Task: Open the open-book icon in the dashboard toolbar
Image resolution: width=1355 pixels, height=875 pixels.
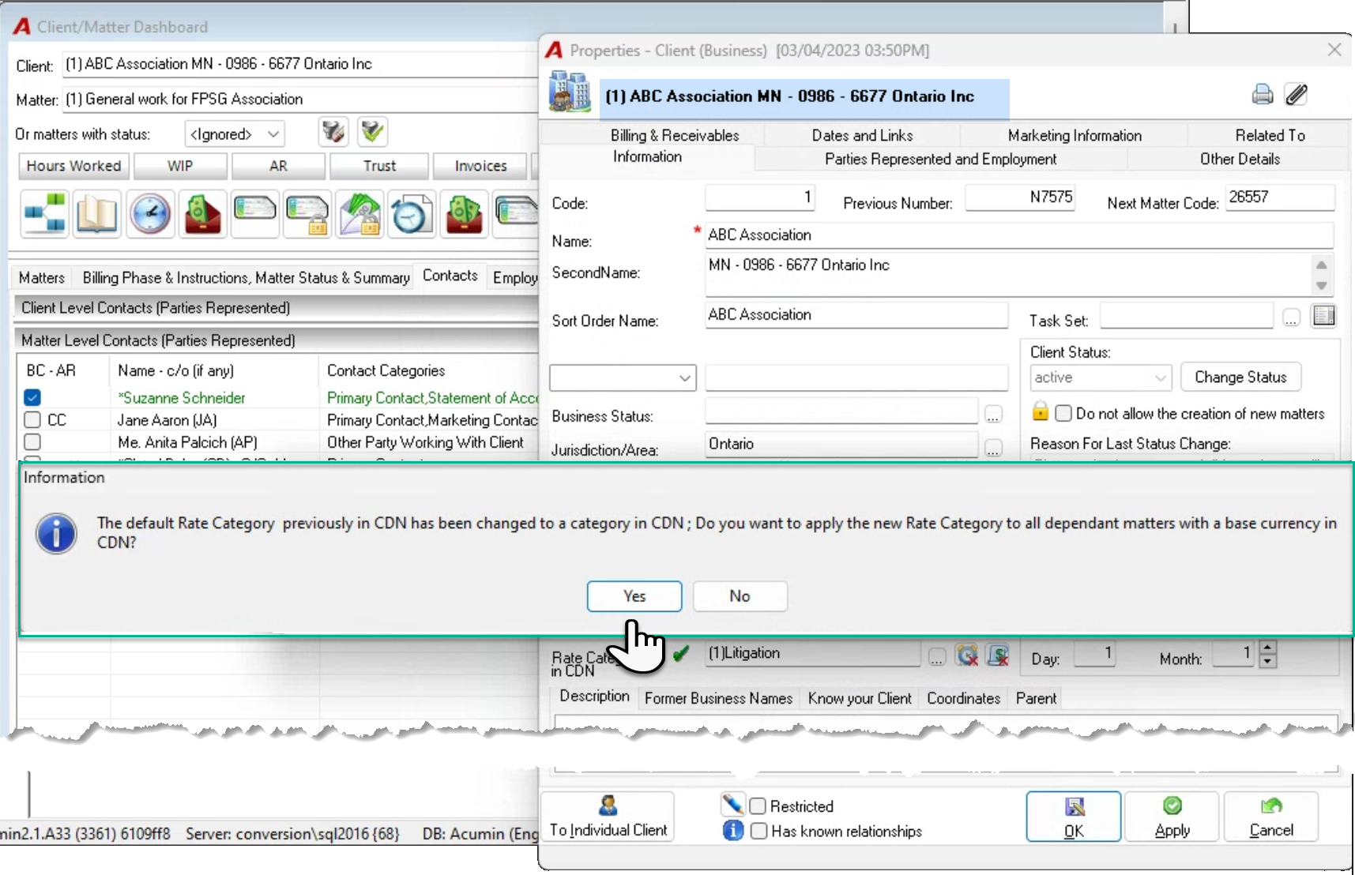Action: [97, 214]
